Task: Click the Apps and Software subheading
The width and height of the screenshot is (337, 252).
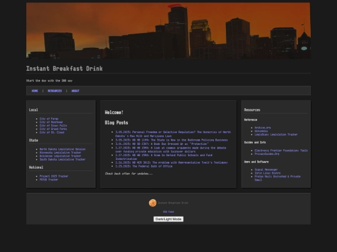Action: pos(256,162)
